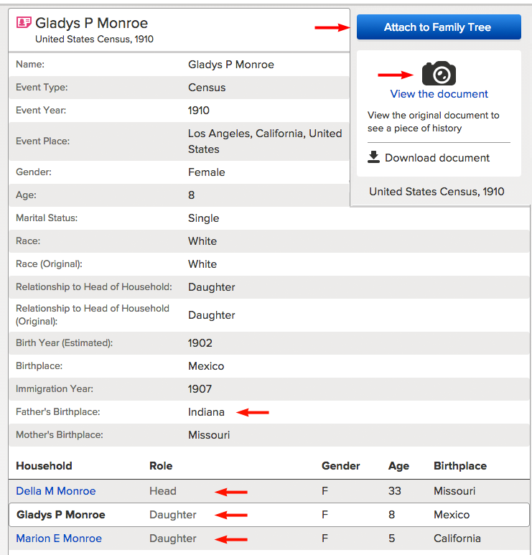Click the Father's Birthplace value Indiana

pyautogui.click(x=206, y=412)
